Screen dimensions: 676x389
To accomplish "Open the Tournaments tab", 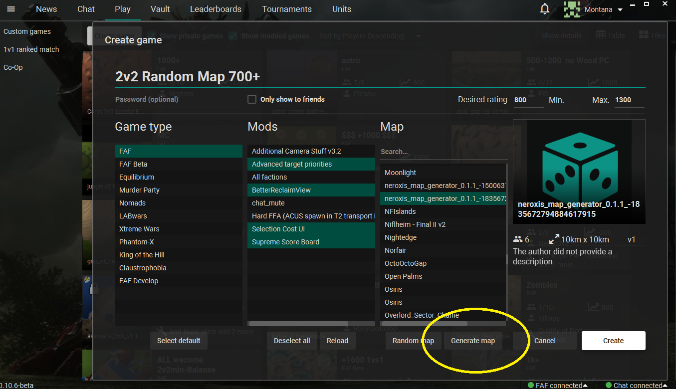I will click(x=287, y=9).
